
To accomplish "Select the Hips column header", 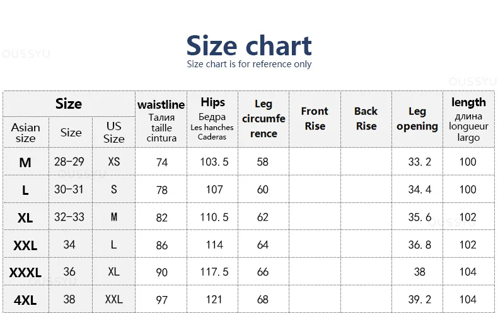I will pos(212,119).
